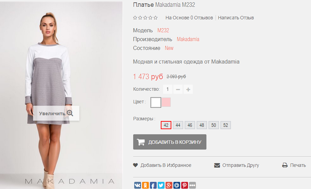This screenshot has height=189, width=311.
Task: Share via VK social icon
Action: pos(138,185)
